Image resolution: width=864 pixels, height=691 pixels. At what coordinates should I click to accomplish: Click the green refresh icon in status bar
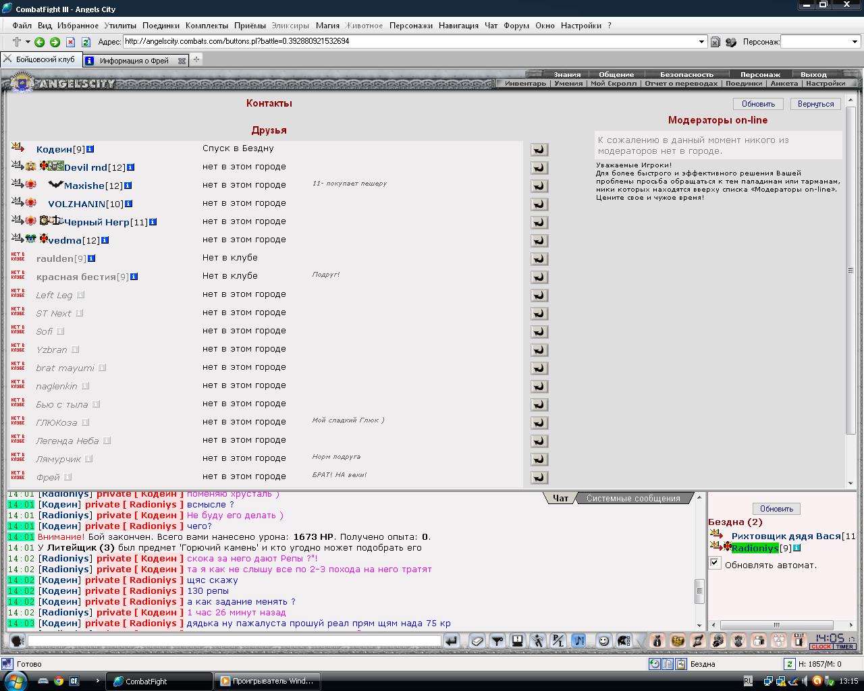(x=788, y=664)
